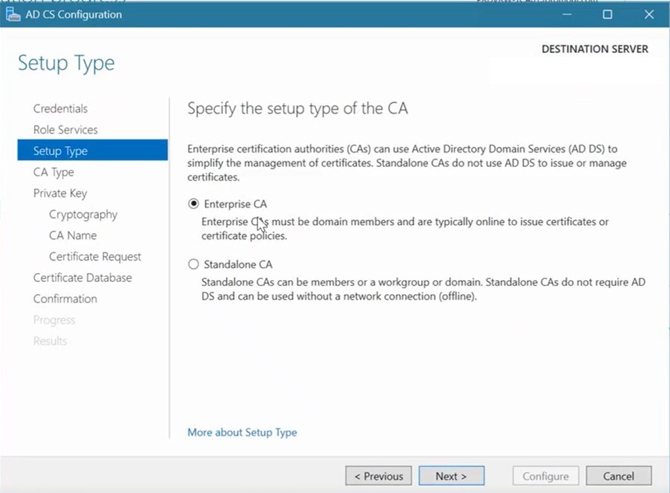
Task: Open the Credentials step in sidebar
Action: pos(60,109)
